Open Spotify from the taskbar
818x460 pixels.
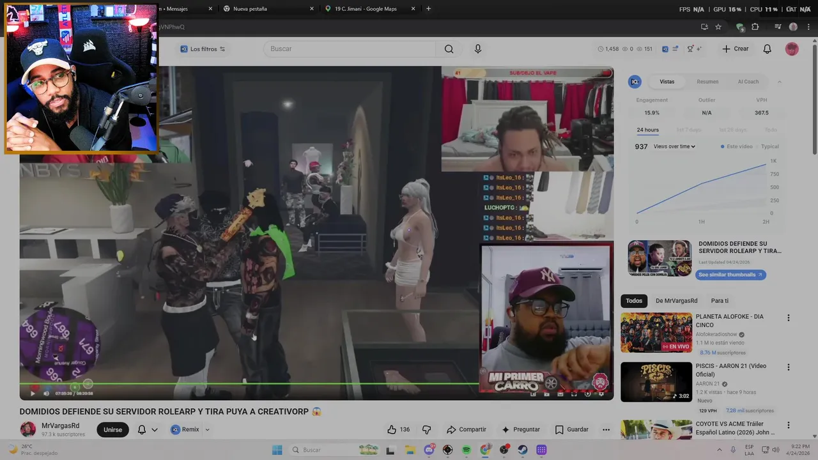(466, 450)
